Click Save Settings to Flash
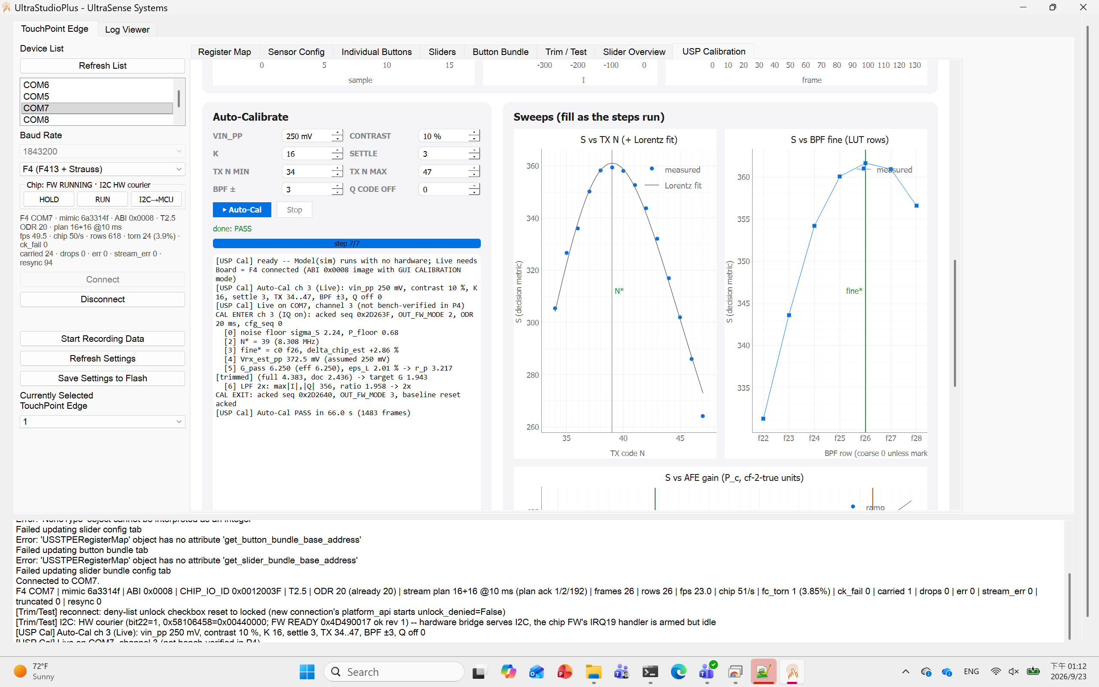1099x687 pixels. coord(103,378)
